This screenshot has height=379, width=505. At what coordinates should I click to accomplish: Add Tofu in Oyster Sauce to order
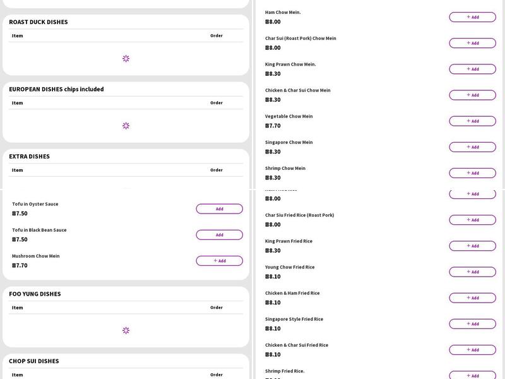(219, 209)
